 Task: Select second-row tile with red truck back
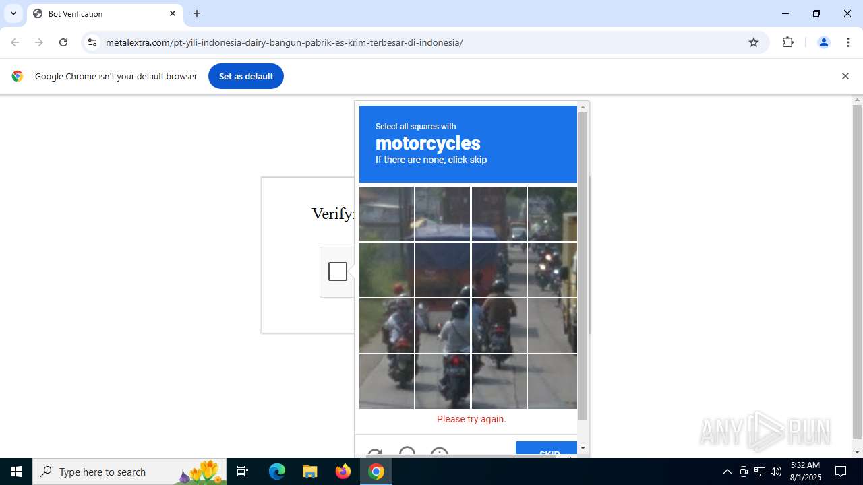point(442,269)
